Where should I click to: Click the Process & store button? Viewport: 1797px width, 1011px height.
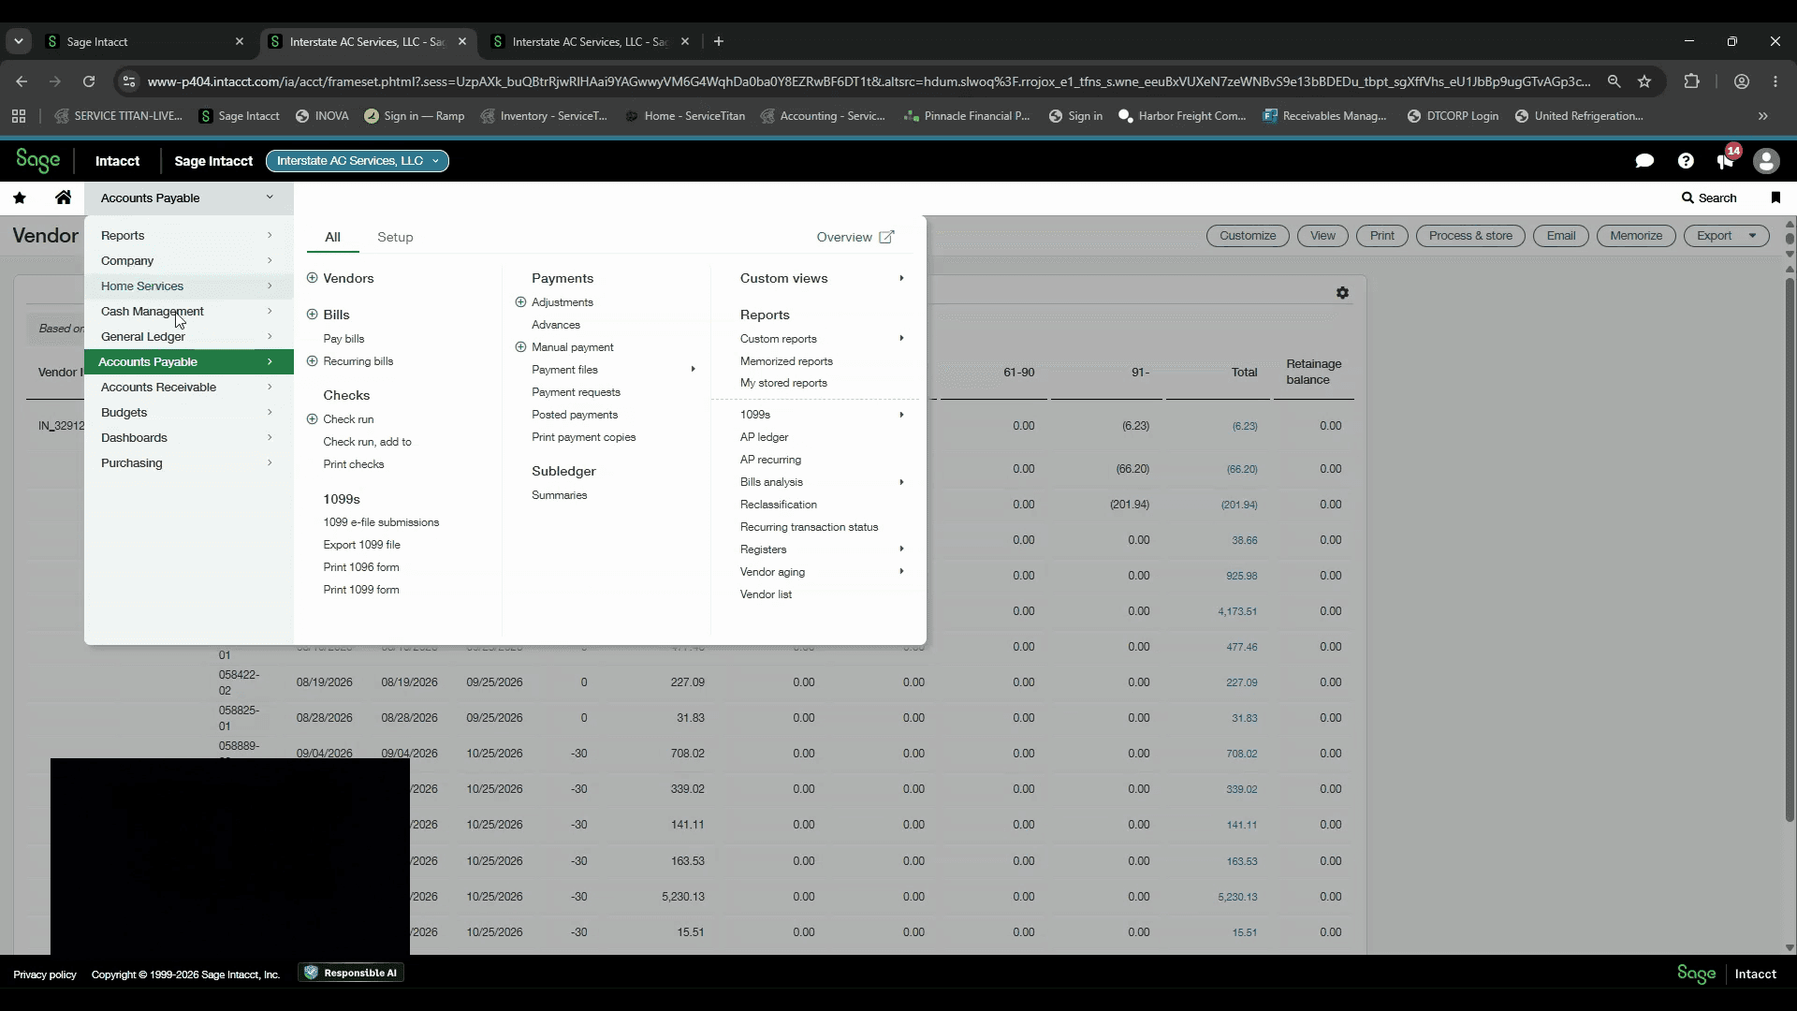pyautogui.click(x=1470, y=236)
